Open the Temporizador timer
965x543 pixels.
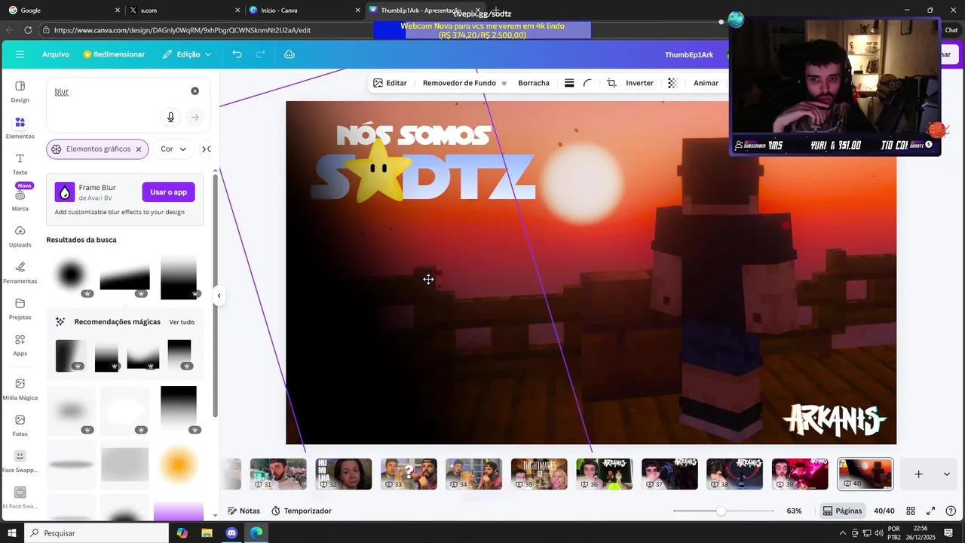coord(301,511)
